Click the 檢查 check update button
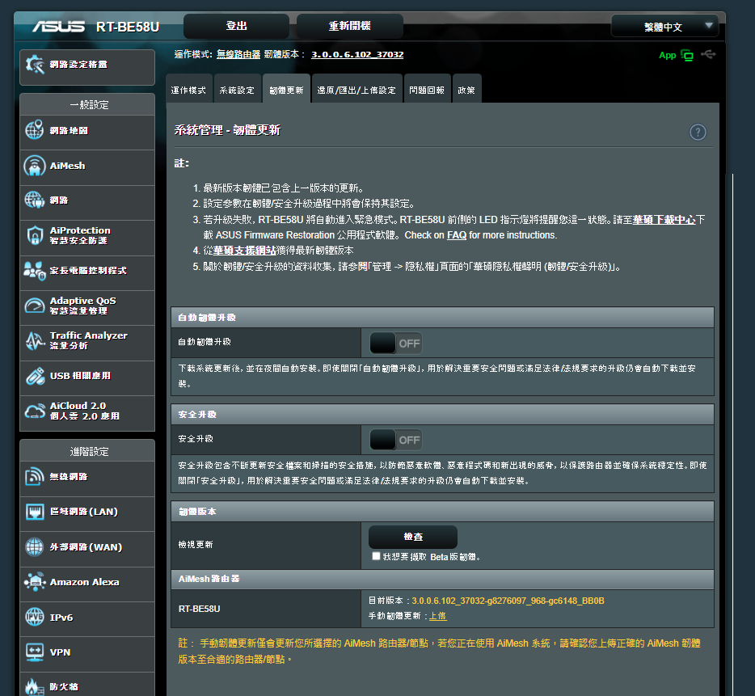Screen dimensions: 755x696 coord(413,537)
